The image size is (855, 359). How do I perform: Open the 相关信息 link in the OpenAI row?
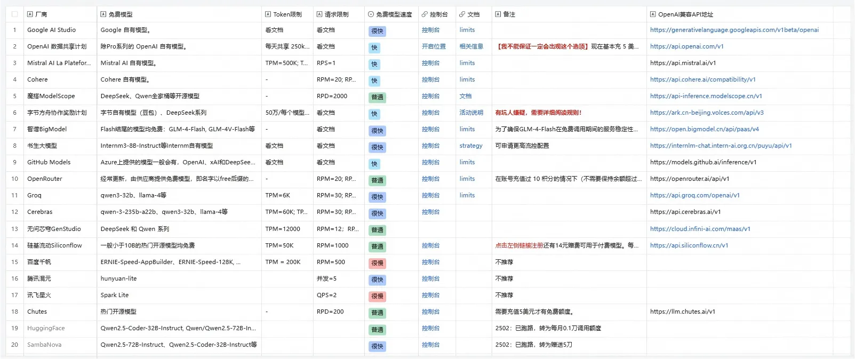click(471, 47)
